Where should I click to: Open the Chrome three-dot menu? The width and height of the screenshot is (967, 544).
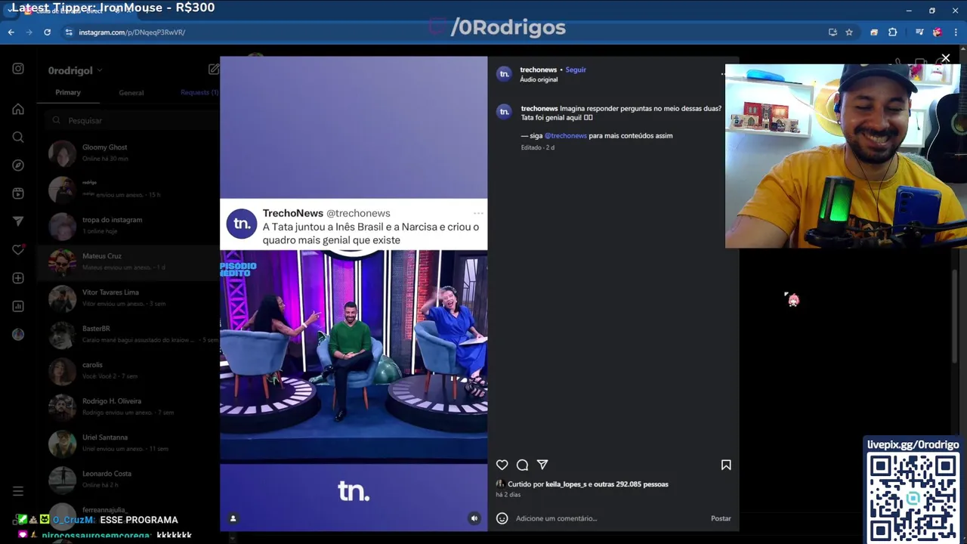[x=956, y=32]
